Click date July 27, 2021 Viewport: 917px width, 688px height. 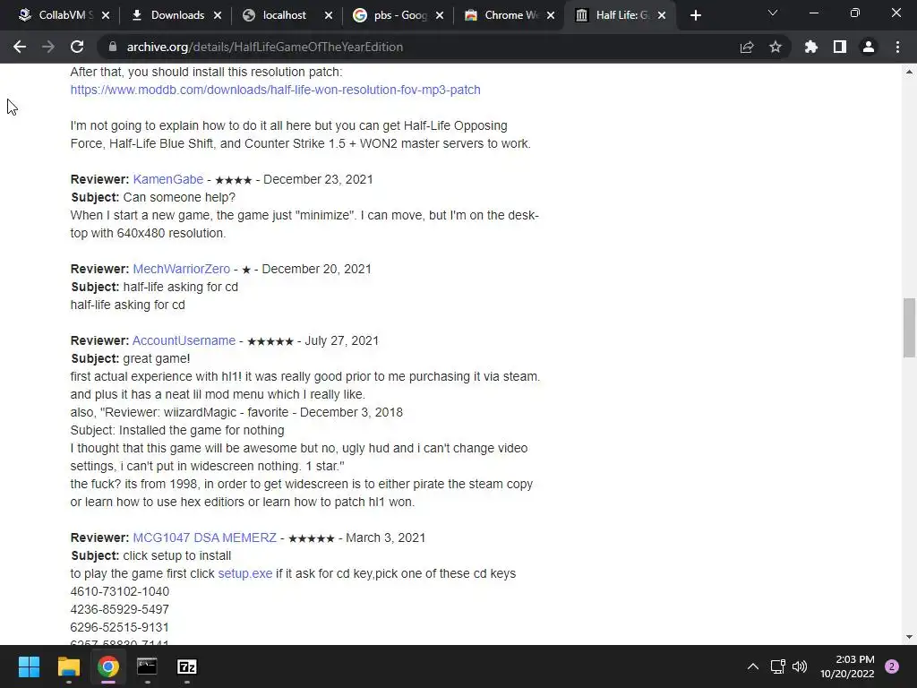[341, 340]
